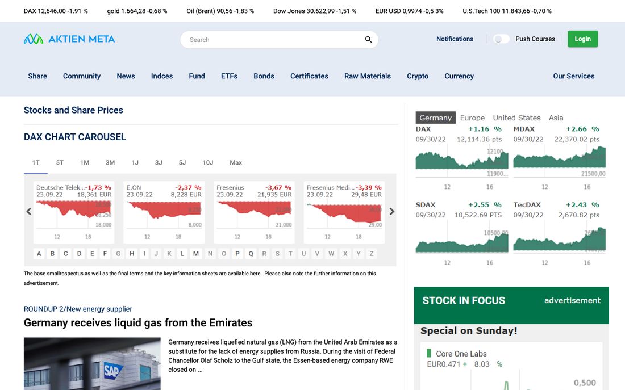
Task: Filter stocks by letter L
Action: tap(182, 254)
